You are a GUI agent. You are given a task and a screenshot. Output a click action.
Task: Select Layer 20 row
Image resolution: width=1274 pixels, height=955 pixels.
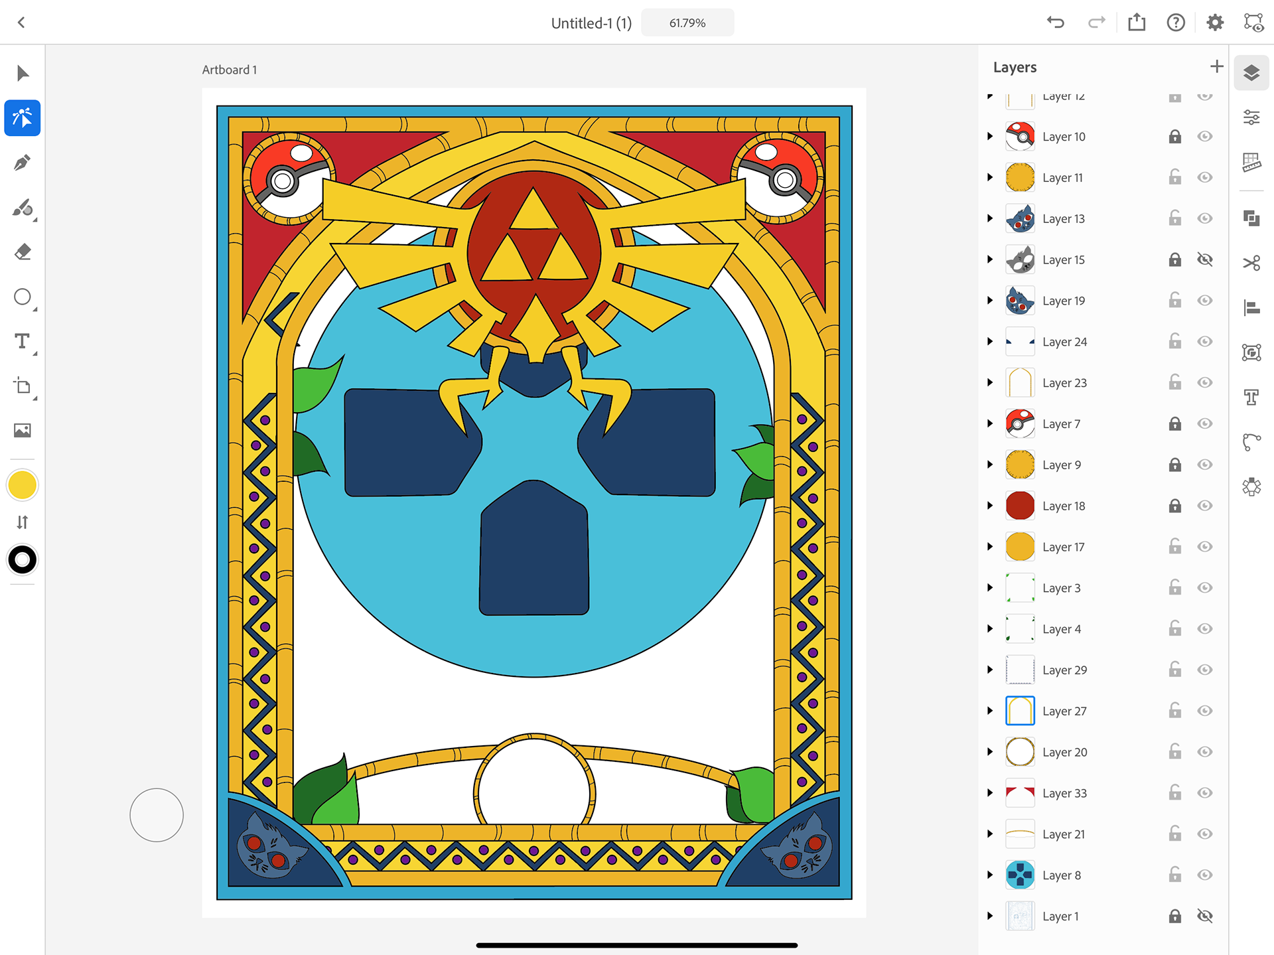(x=1102, y=752)
